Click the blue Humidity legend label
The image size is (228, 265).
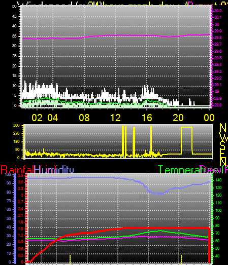[x=54, y=170]
